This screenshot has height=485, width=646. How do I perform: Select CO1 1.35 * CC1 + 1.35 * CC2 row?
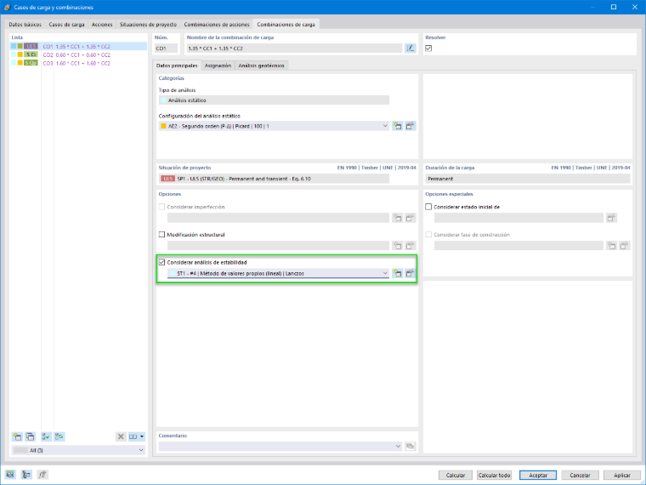78,46
